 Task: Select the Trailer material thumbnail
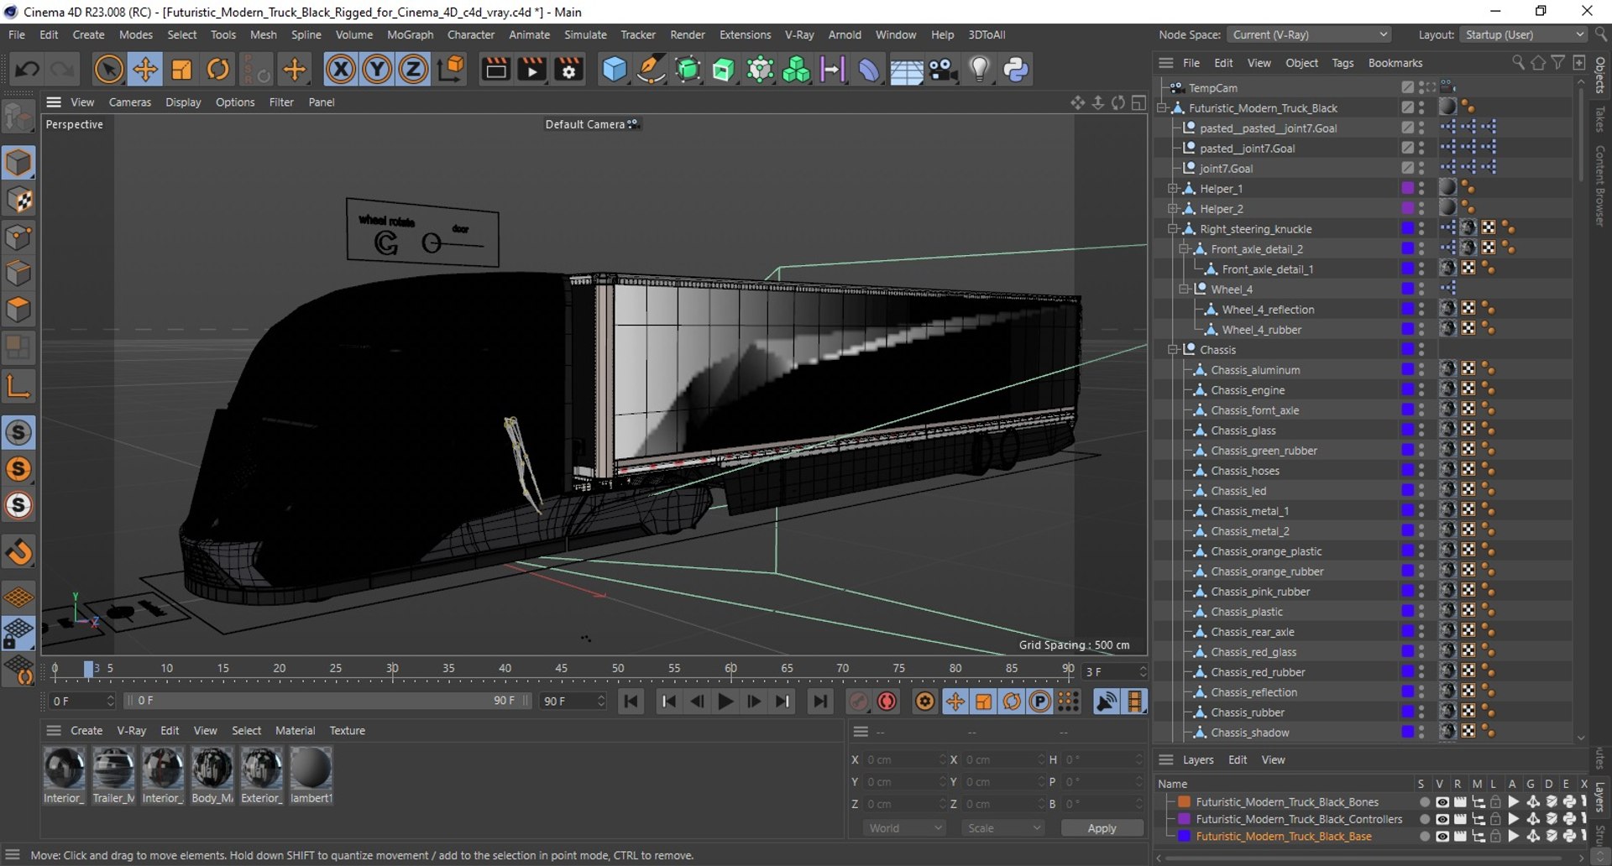point(113,768)
